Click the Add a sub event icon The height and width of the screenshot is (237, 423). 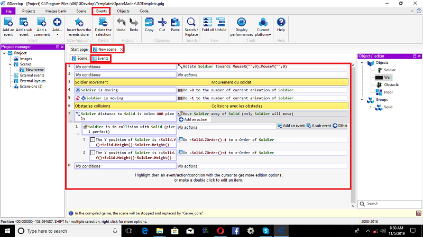(x=24, y=23)
